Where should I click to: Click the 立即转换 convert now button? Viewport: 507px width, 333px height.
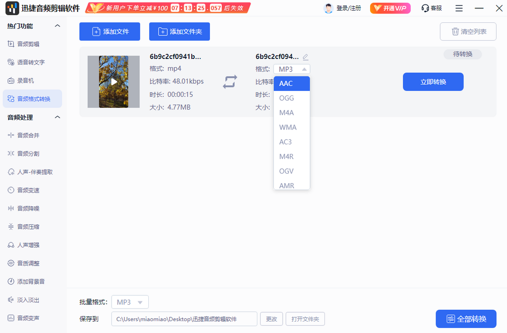click(433, 82)
